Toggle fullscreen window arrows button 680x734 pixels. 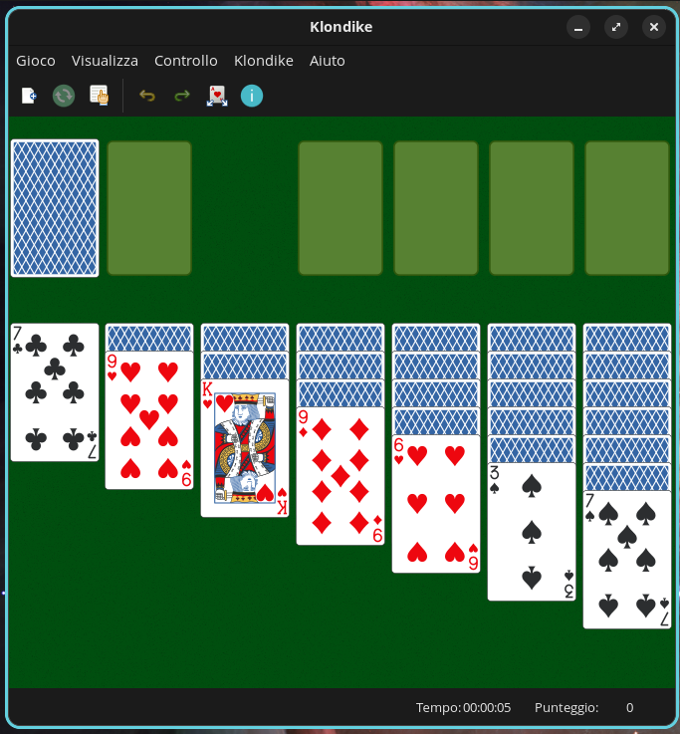(x=616, y=27)
